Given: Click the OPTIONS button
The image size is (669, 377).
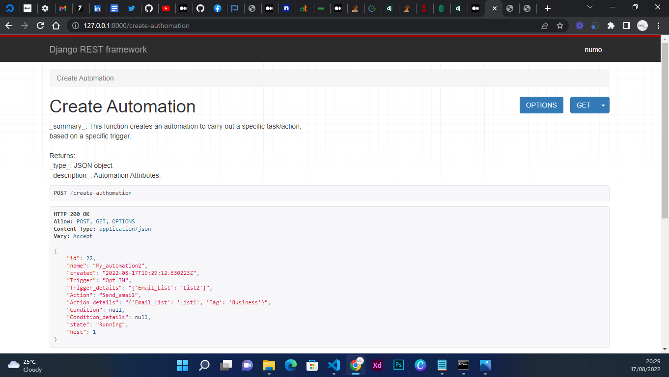Looking at the screenshot, I should (x=541, y=105).
